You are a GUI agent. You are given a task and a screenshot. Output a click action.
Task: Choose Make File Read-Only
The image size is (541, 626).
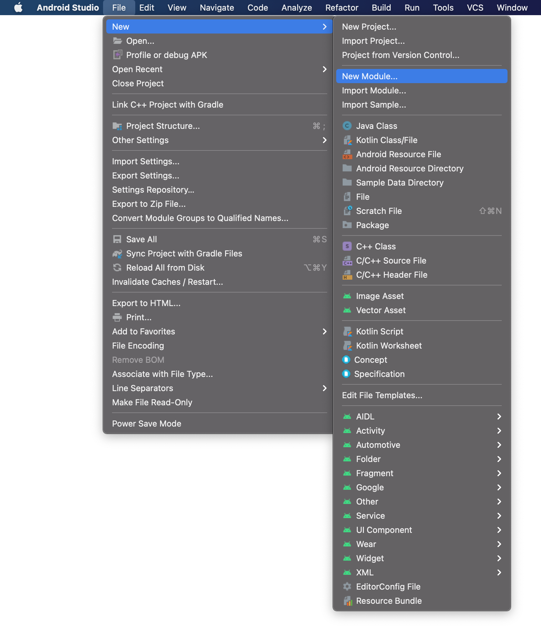(219, 402)
